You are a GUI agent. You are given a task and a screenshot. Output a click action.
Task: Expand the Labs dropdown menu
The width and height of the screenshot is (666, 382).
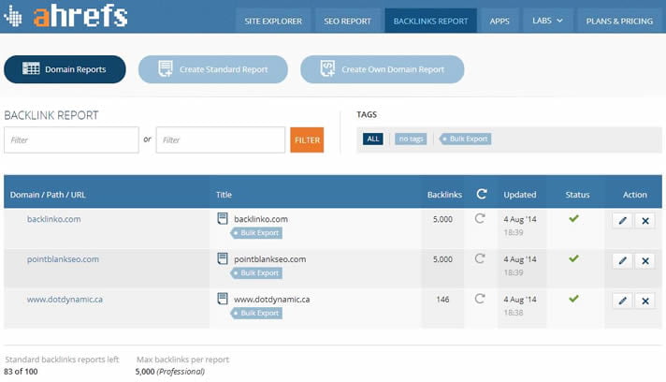coord(547,21)
